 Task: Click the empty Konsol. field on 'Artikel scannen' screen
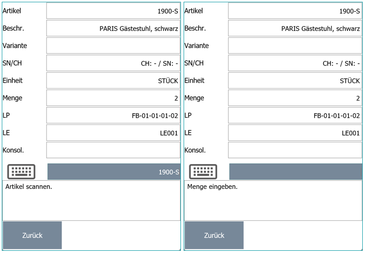(x=113, y=150)
